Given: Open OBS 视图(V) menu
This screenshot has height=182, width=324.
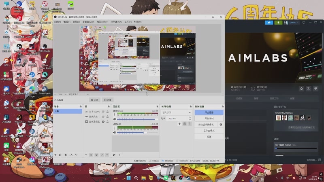Looking at the screenshot, I should [76, 22].
